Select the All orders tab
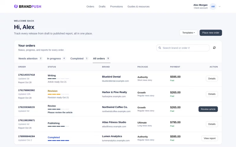Image resolution: width=236 pixels, height=147 pixels. click(101, 59)
